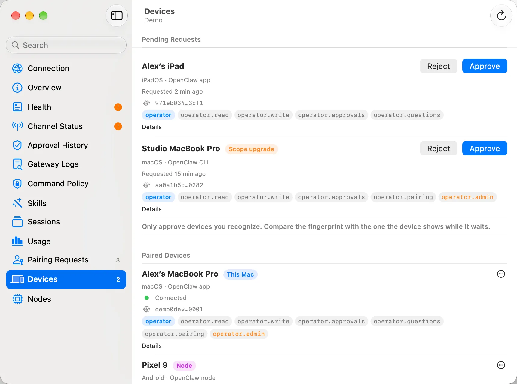
Task: Click the Nodes chip icon
Action: click(17, 299)
